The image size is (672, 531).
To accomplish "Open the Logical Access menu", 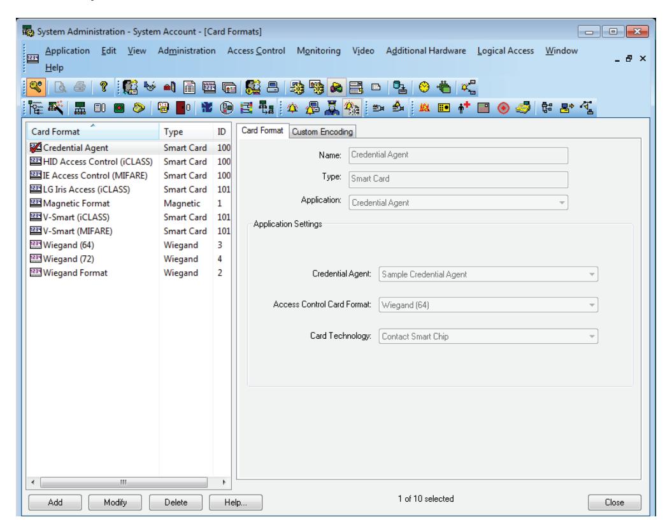I will (505, 50).
